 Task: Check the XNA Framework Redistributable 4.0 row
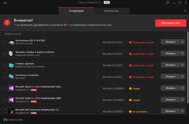[x=5, y=111]
